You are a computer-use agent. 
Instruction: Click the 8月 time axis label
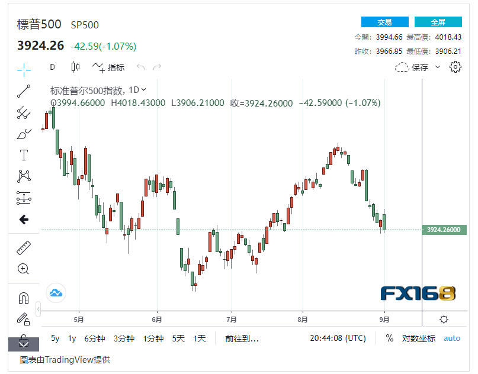(x=303, y=319)
